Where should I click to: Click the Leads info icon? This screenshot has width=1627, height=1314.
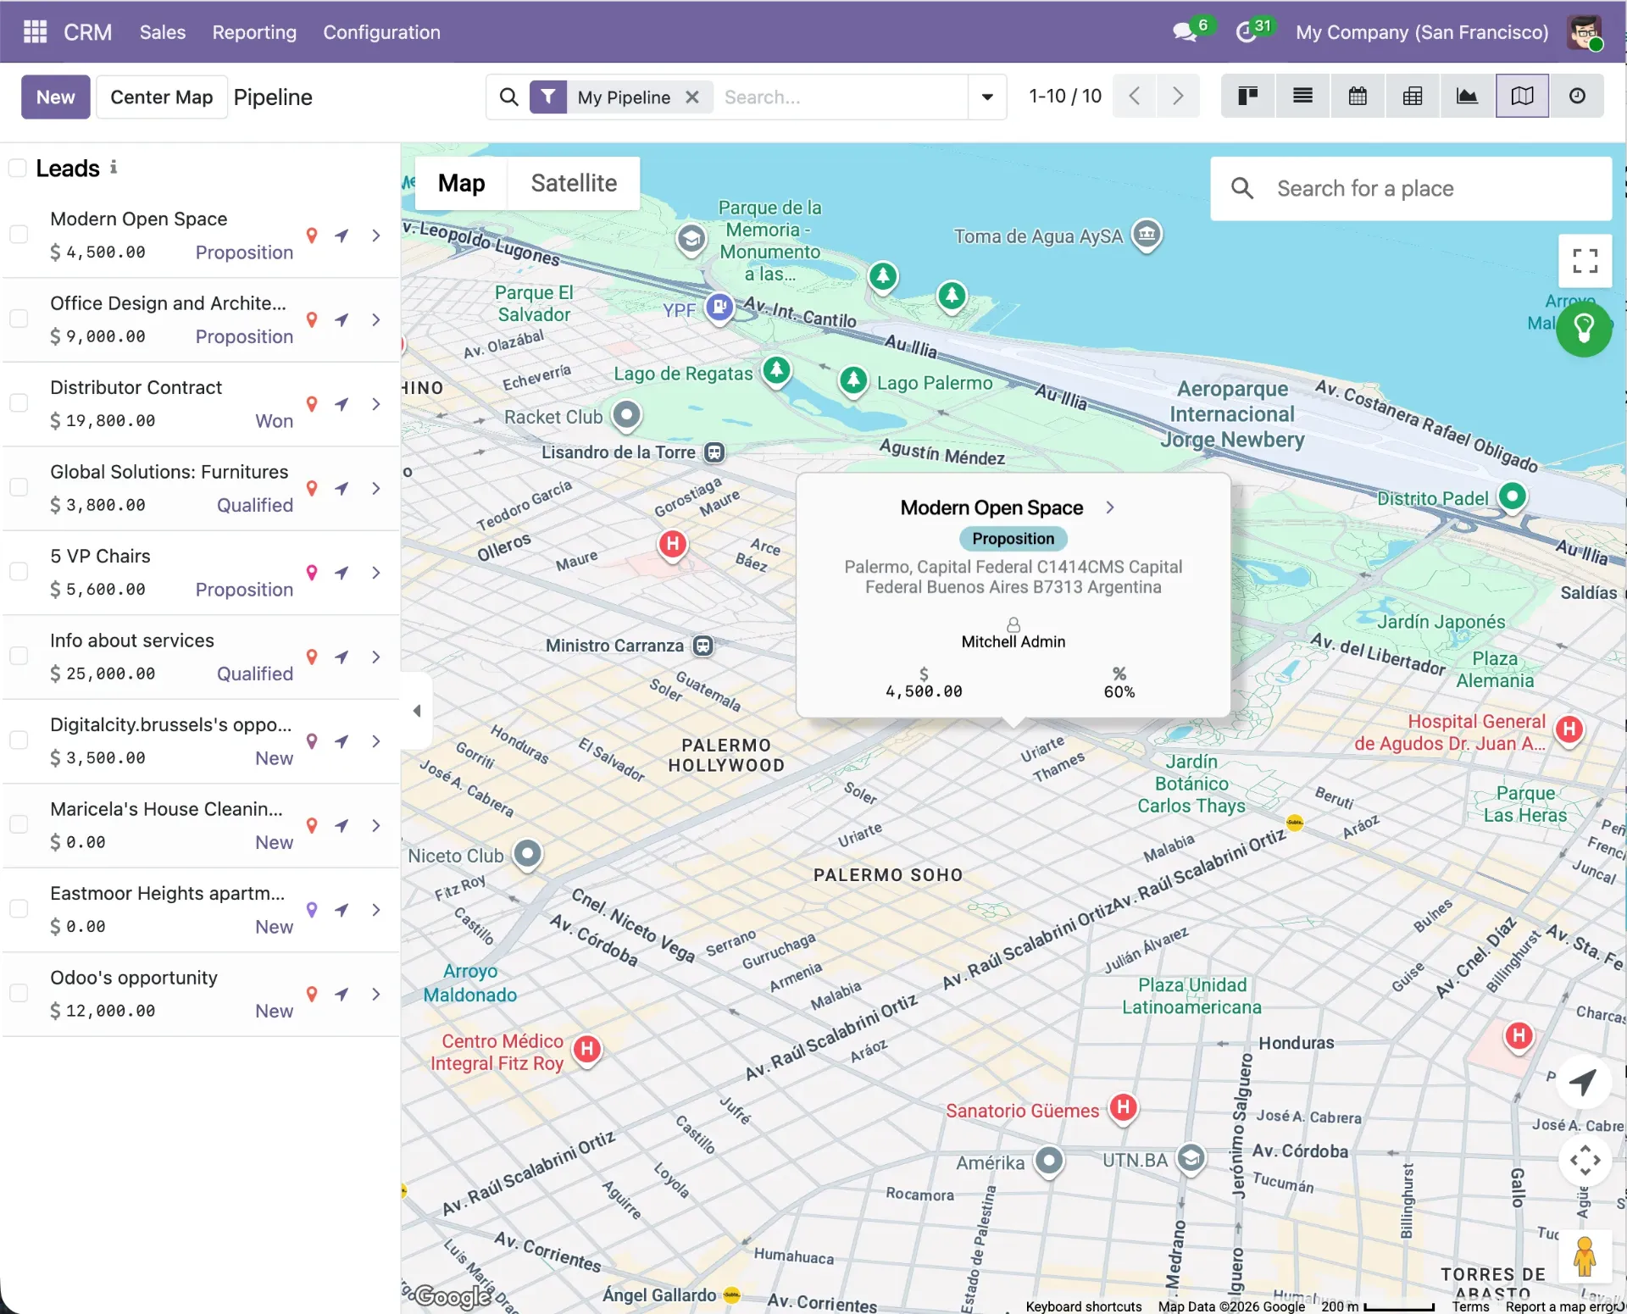pyautogui.click(x=114, y=168)
